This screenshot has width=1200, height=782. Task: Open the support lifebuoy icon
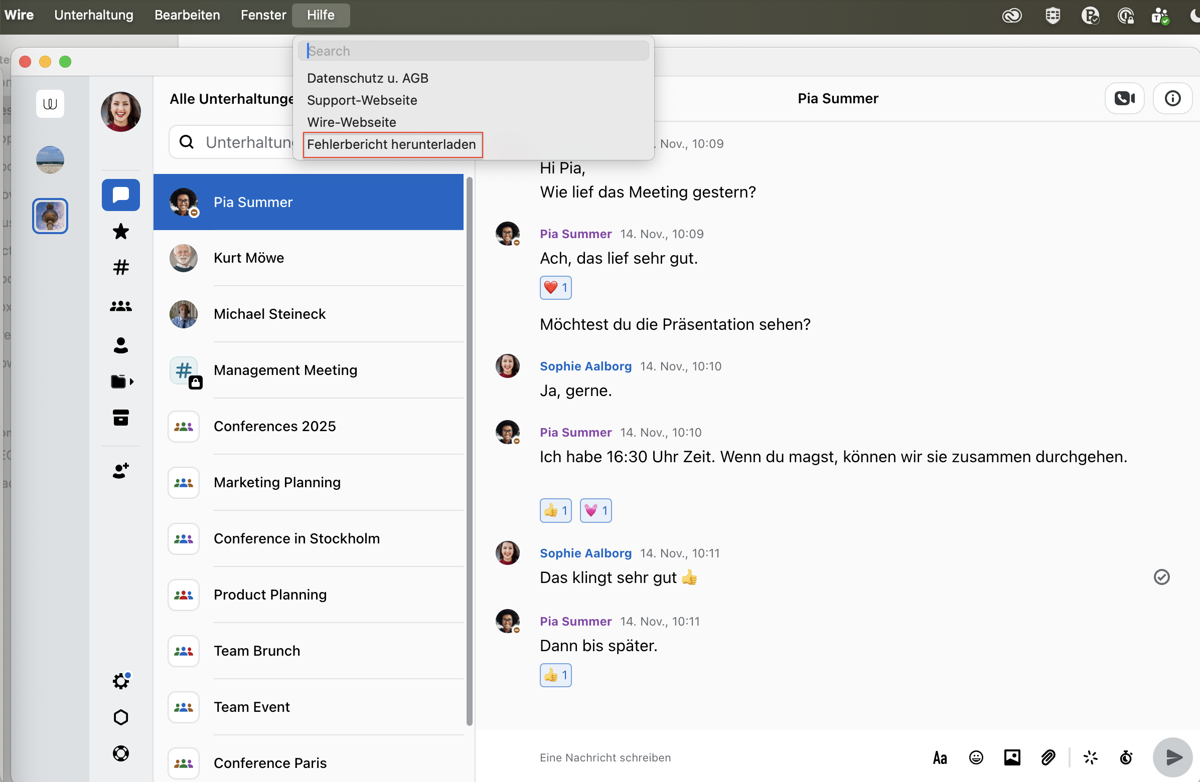click(120, 753)
